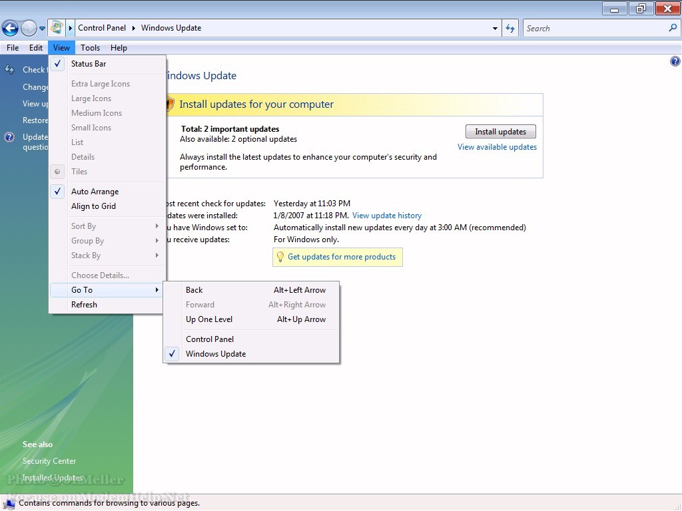Click 'Yesterday at 11:03 PM' value
This screenshot has height=511, width=682.
coord(312,204)
